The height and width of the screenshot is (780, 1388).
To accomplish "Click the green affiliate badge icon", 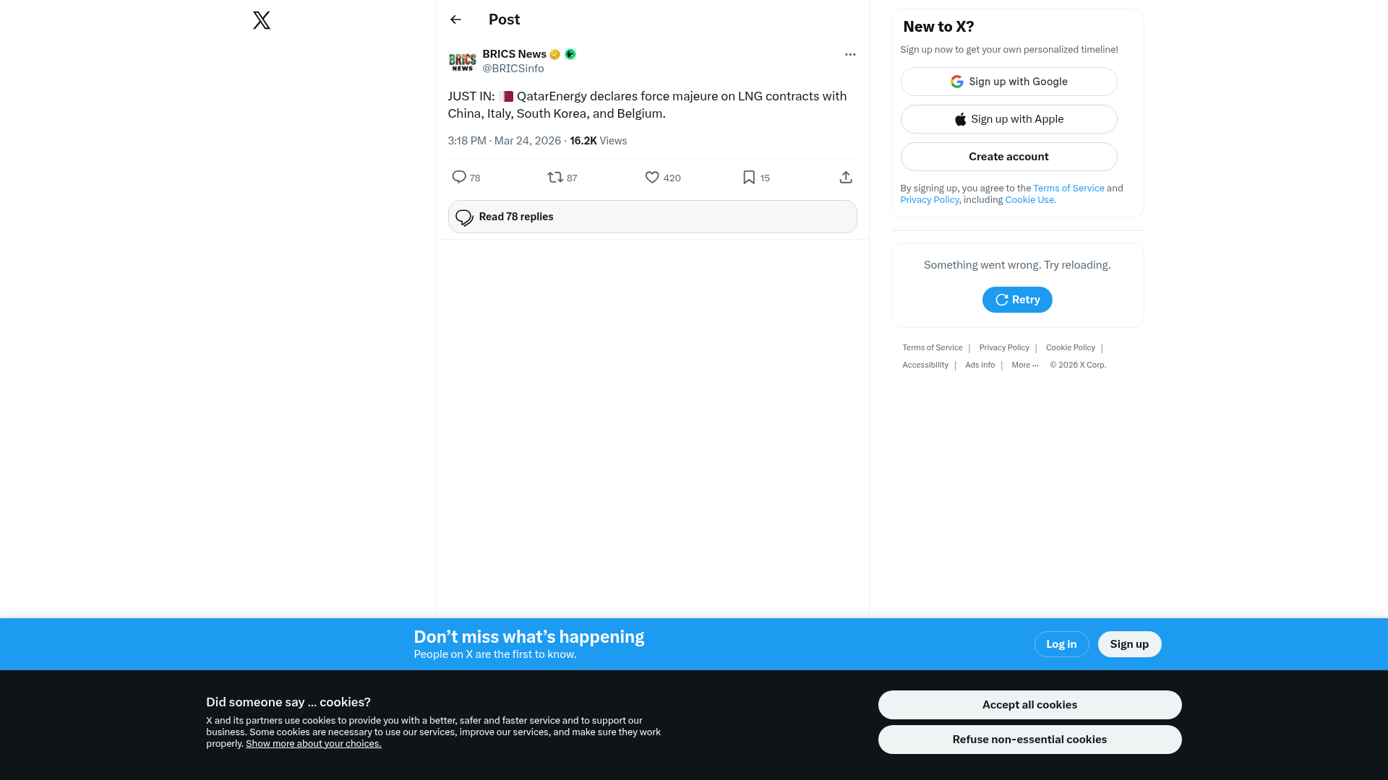I will click(570, 54).
